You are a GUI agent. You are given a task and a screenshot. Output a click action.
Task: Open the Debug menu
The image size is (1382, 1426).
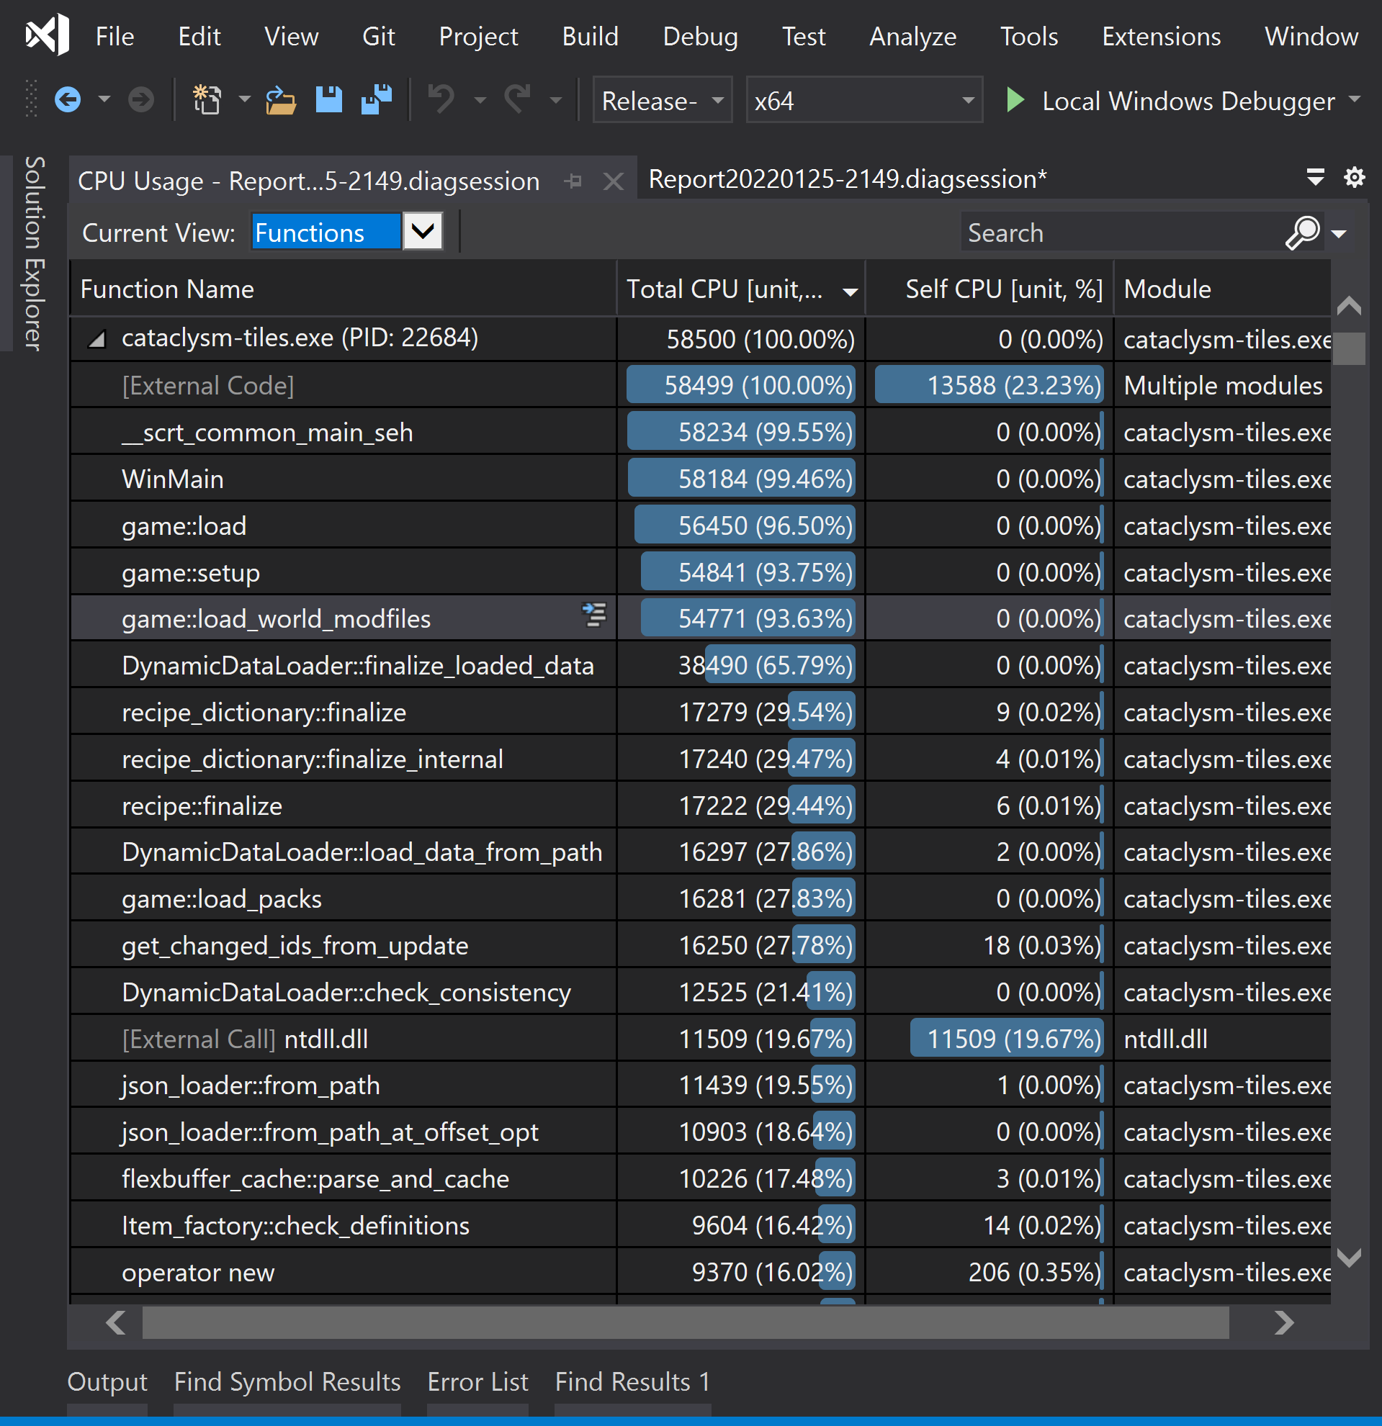point(700,37)
